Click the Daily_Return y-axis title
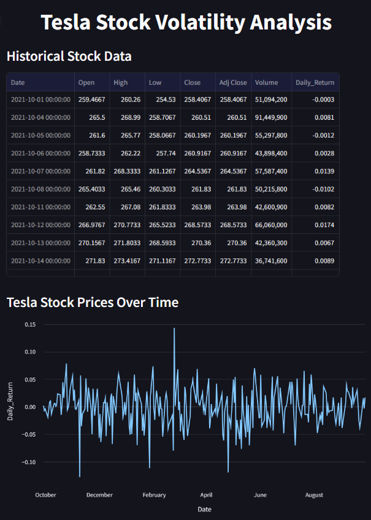This screenshot has width=371, height=520. click(10, 401)
